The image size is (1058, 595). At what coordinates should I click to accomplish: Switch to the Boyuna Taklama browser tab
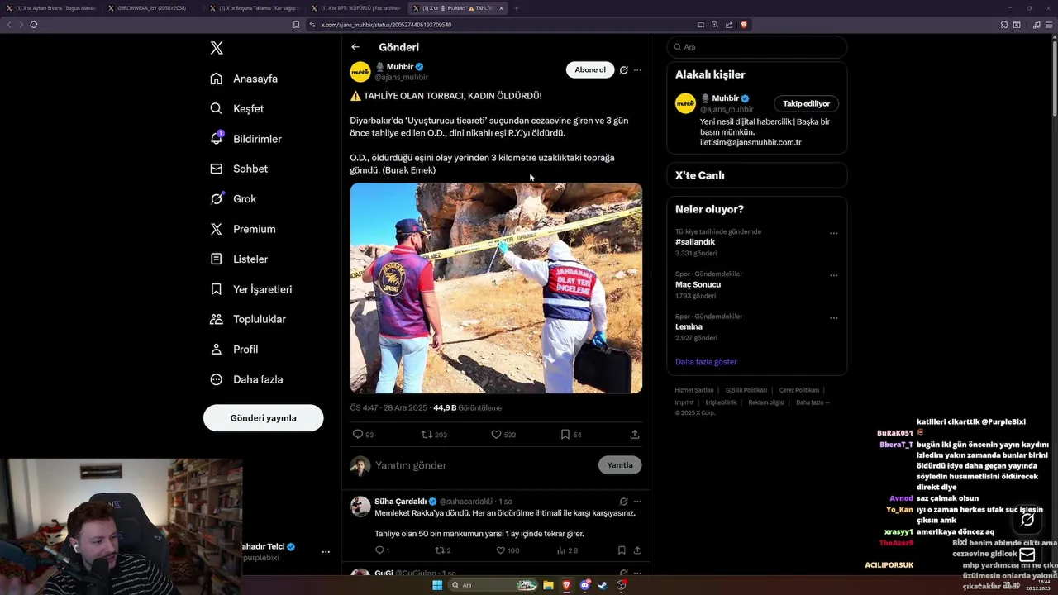256,8
